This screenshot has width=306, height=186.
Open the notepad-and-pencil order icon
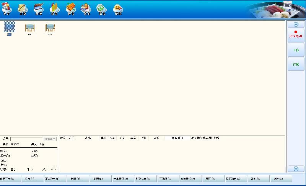point(23,8)
